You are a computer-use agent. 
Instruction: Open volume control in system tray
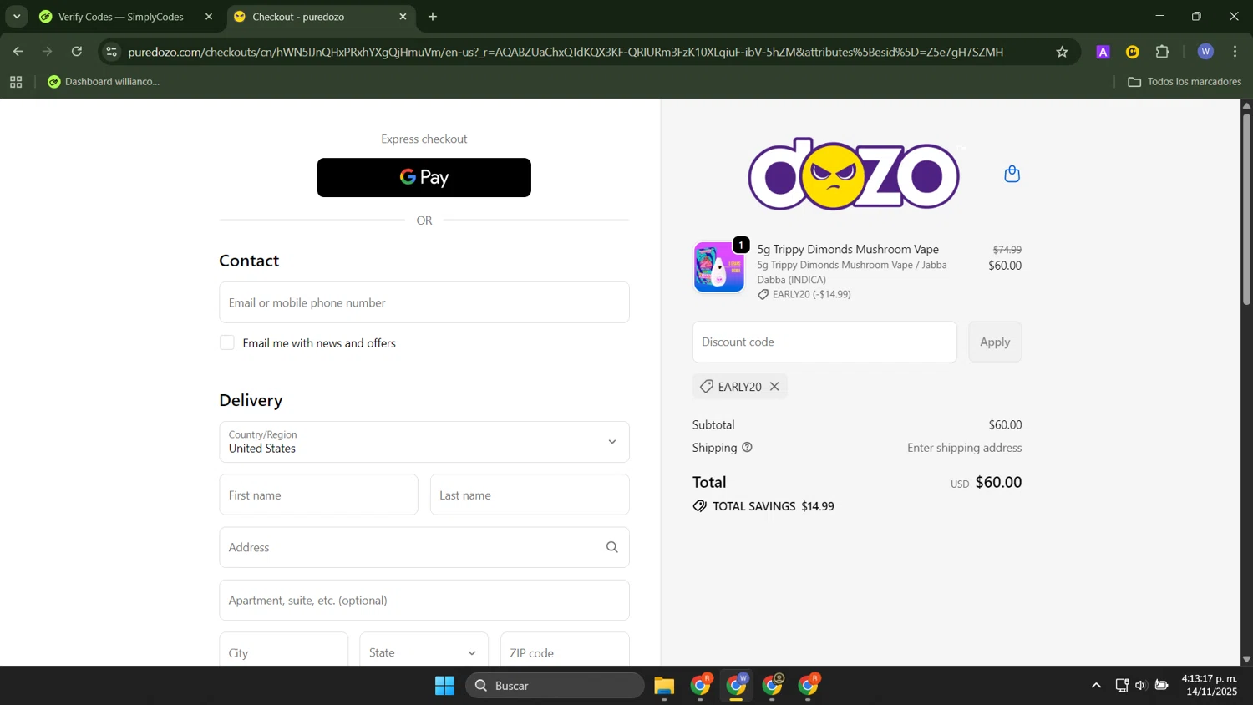coord(1140,686)
